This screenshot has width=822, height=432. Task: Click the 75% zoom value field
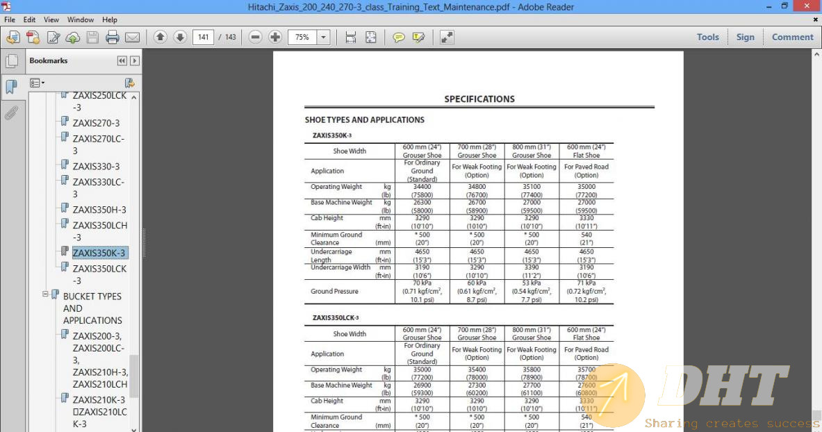[302, 38]
